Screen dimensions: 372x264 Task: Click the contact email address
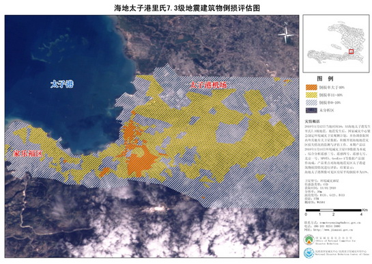(x=340, y=223)
